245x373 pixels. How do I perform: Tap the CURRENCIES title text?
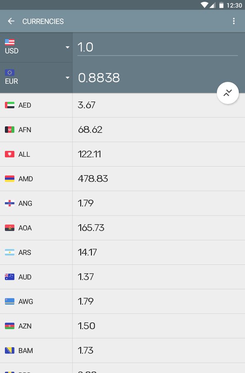tap(43, 22)
